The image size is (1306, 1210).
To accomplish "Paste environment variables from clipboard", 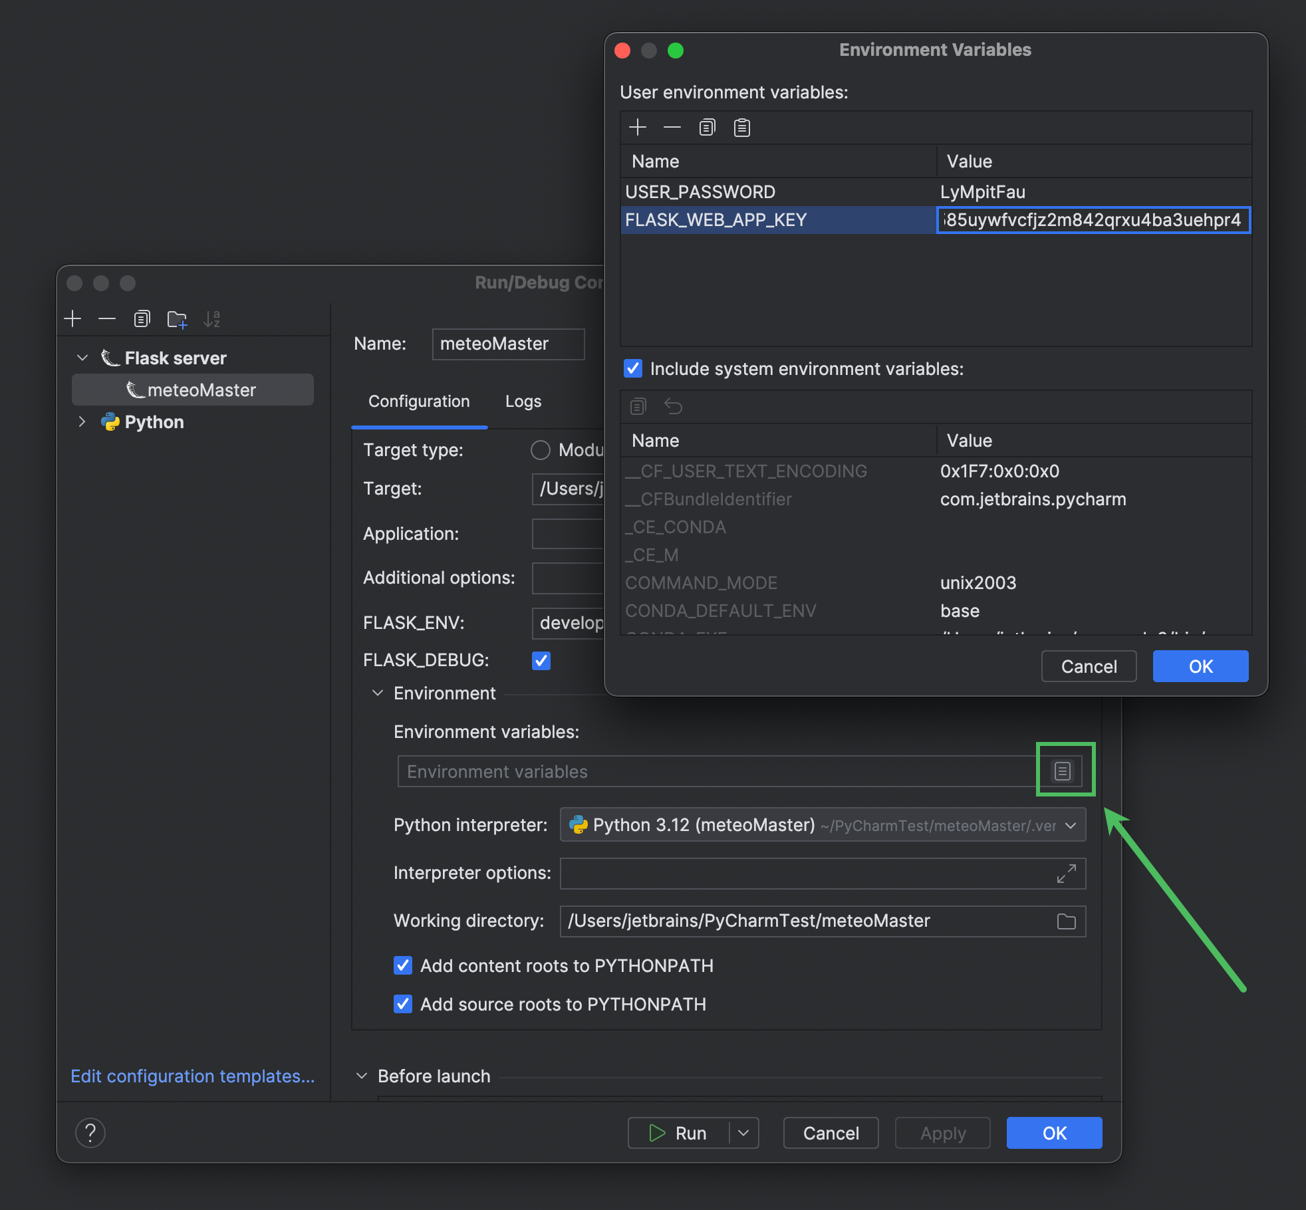I will pos(741,127).
